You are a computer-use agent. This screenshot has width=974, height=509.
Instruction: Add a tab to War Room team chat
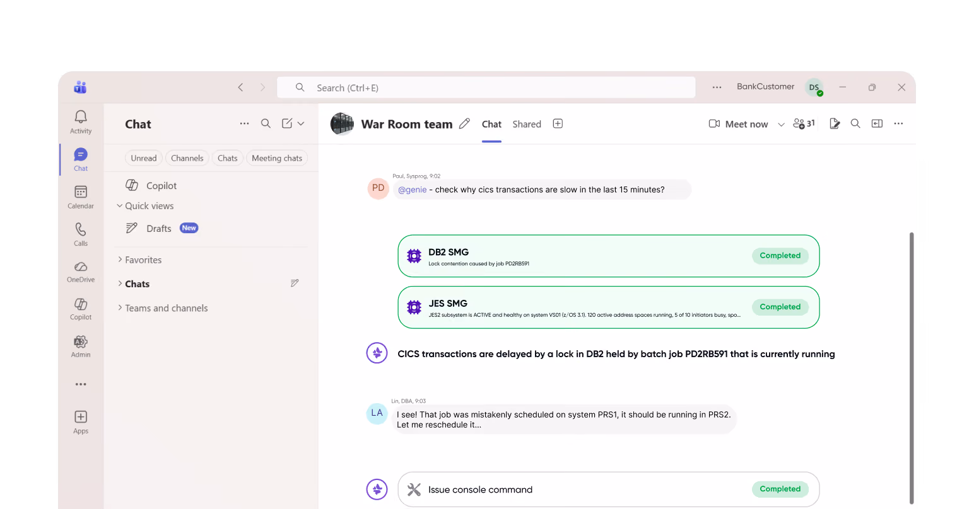click(558, 123)
